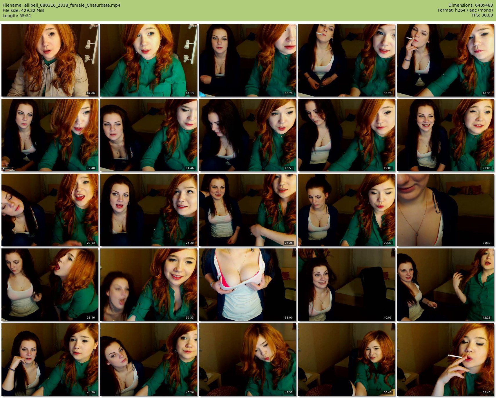
Task: Select the frame marked 23:13
Action: 50,210
